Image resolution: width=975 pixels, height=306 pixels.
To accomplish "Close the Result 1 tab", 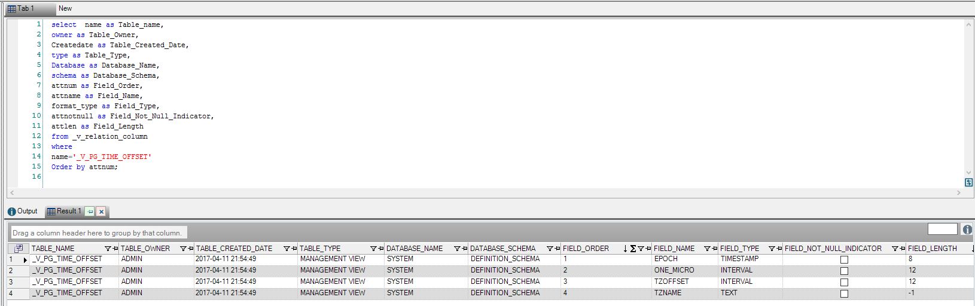I will coord(101,212).
